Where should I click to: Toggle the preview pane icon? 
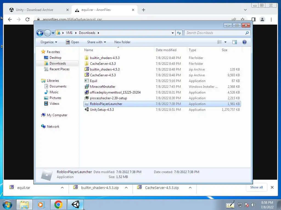point(234,42)
